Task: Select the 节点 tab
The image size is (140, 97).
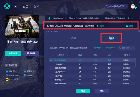Action: coord(111,38)
